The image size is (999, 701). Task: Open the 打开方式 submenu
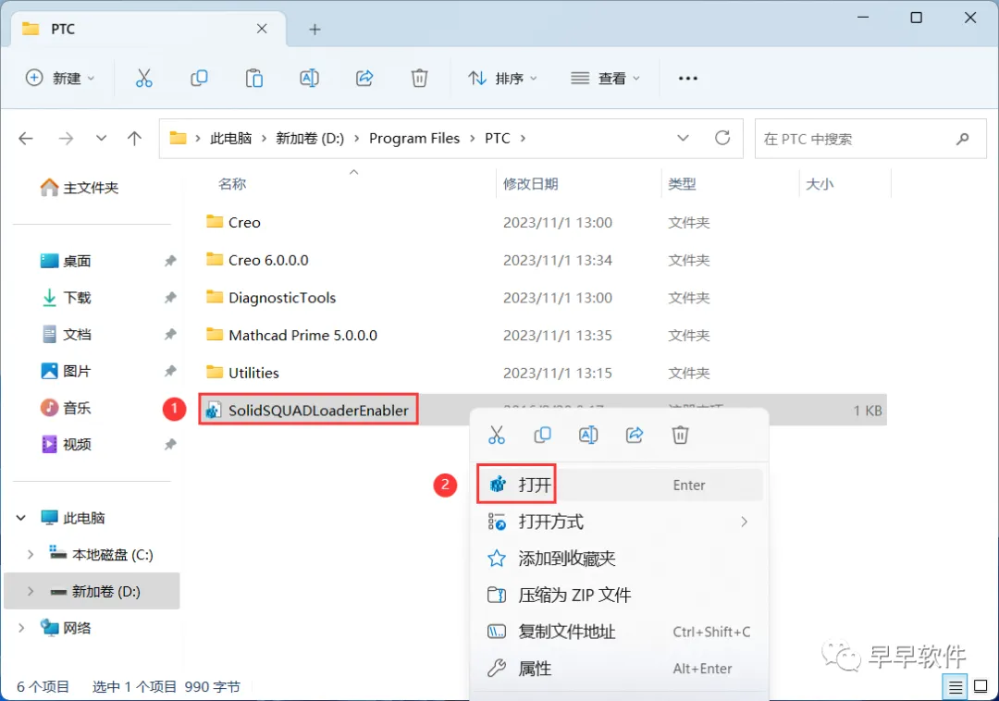[x=619, y=523]
